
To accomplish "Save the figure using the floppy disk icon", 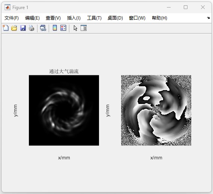I will coord(23,28).
